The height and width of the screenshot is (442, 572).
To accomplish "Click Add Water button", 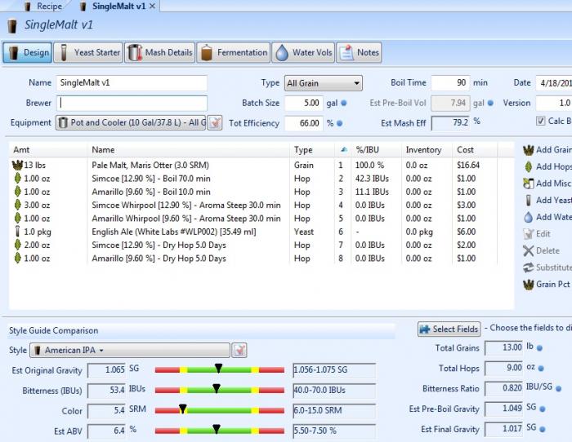I will coord(547,217).
